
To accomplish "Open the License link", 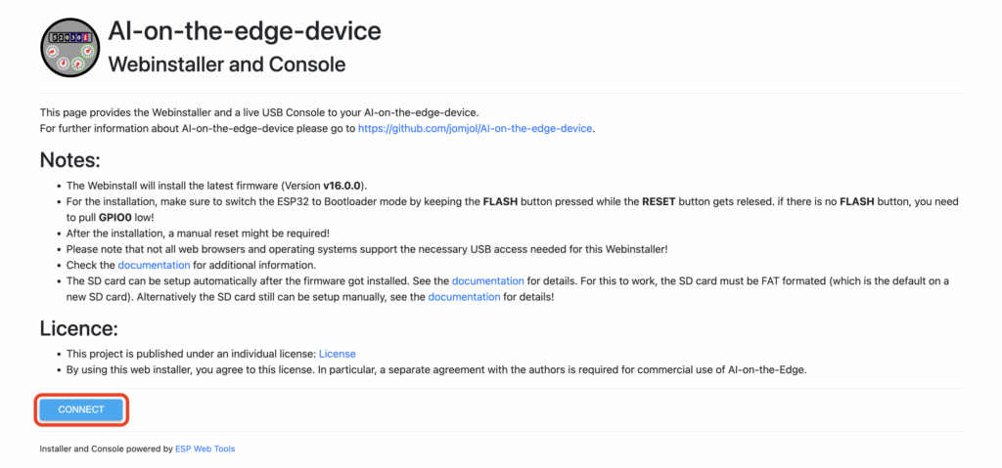I will 338,353.
